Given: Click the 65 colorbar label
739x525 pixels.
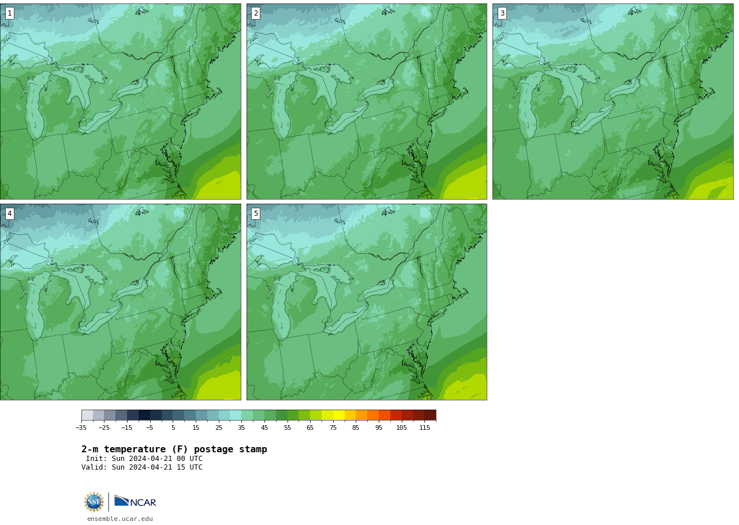Looking at the screenshot, I should 310,428.
